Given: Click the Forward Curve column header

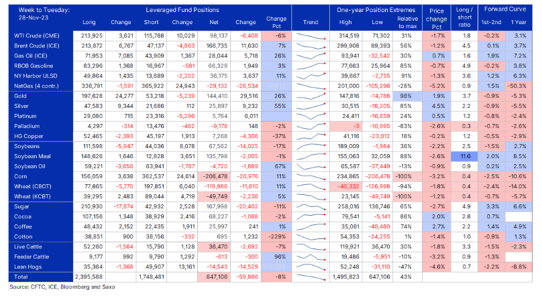Looking at the screenshot, I should pyautogui.click(x=504, y=9).
